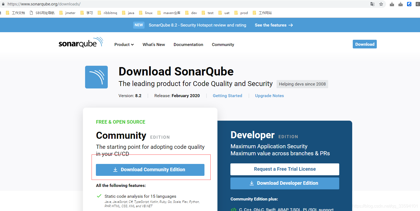Screen dimensions: 420x211
Task: Click the SonarQube 8.2 announcement text
Action: [x=197, y=25]
